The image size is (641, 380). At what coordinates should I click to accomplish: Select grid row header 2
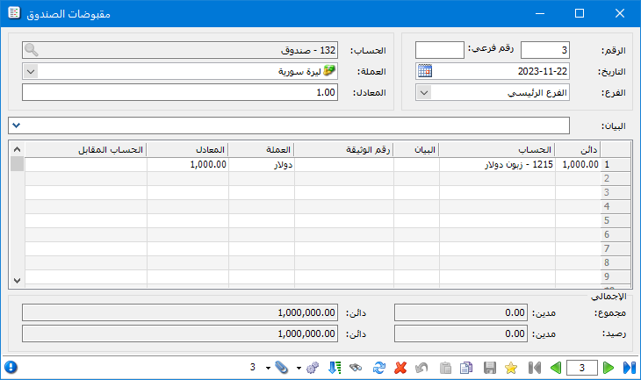click(616, 178)
